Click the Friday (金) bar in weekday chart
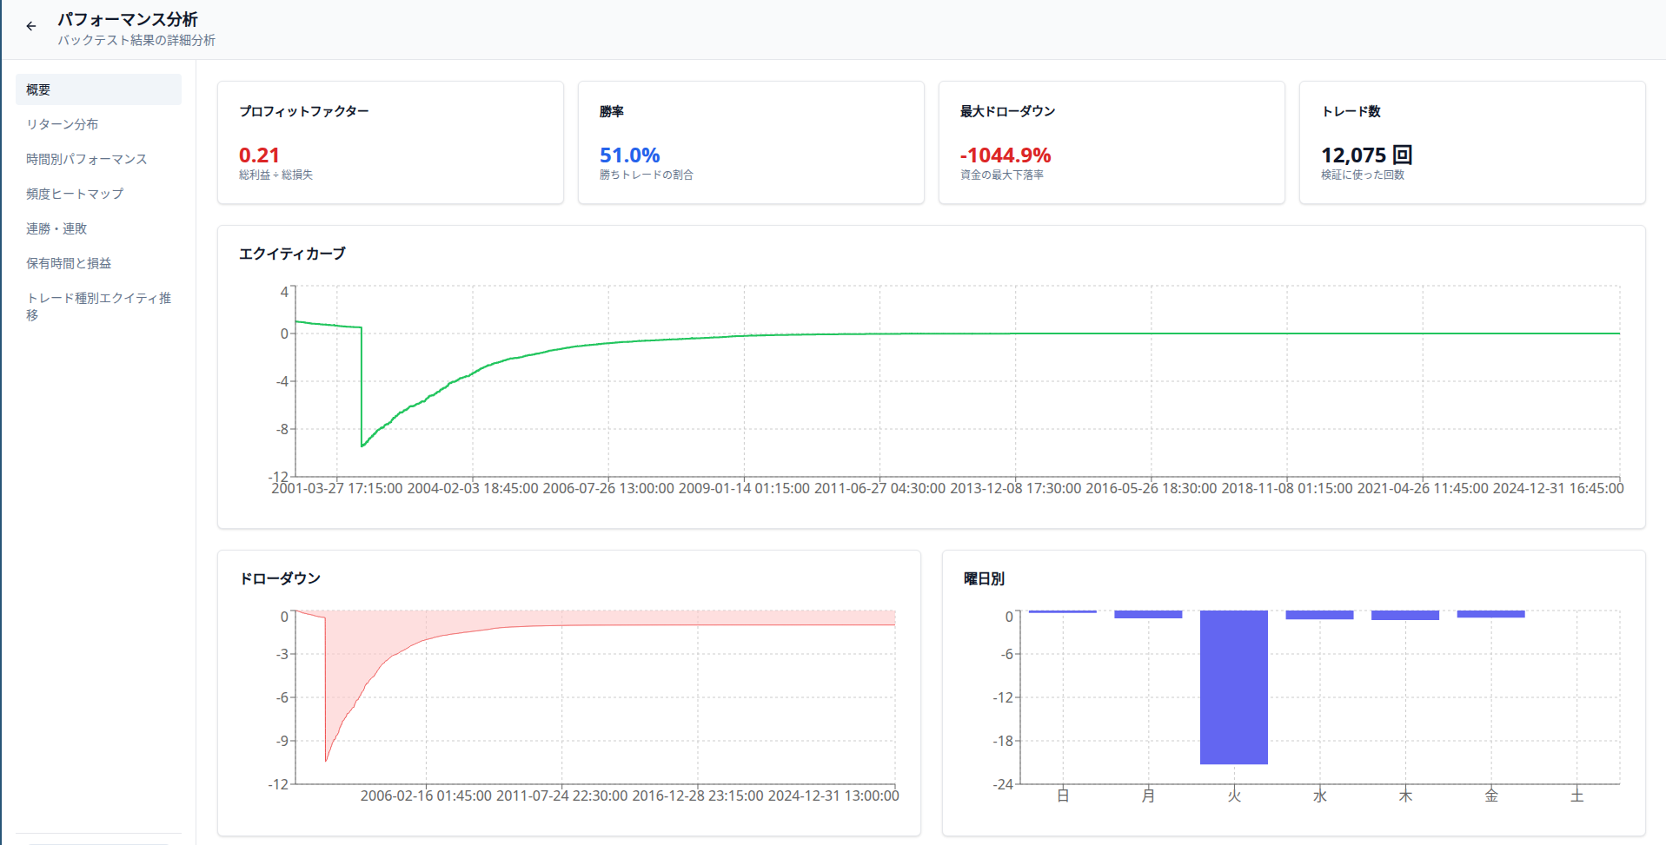Screen dimensions: 1666x845 [x=1490, y=614]
